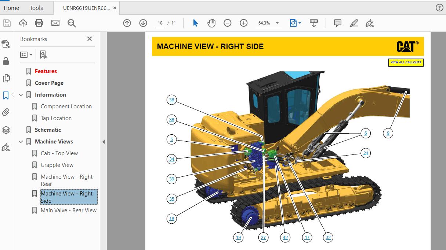Viewport: 446px width, 250px height.
Task: Toggle the bookmarks panel icon
Action: (x=6, y=96)
